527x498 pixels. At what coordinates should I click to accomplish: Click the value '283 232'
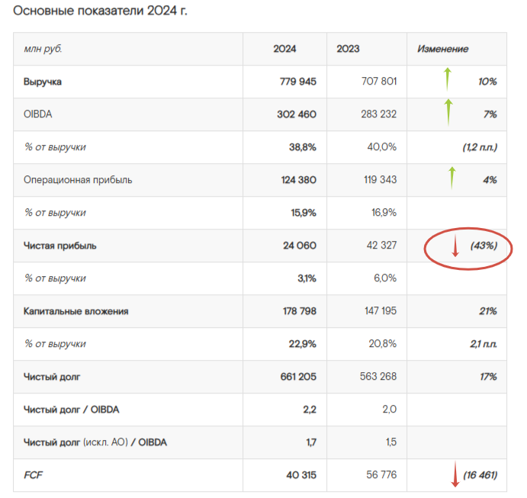[379, 114]
